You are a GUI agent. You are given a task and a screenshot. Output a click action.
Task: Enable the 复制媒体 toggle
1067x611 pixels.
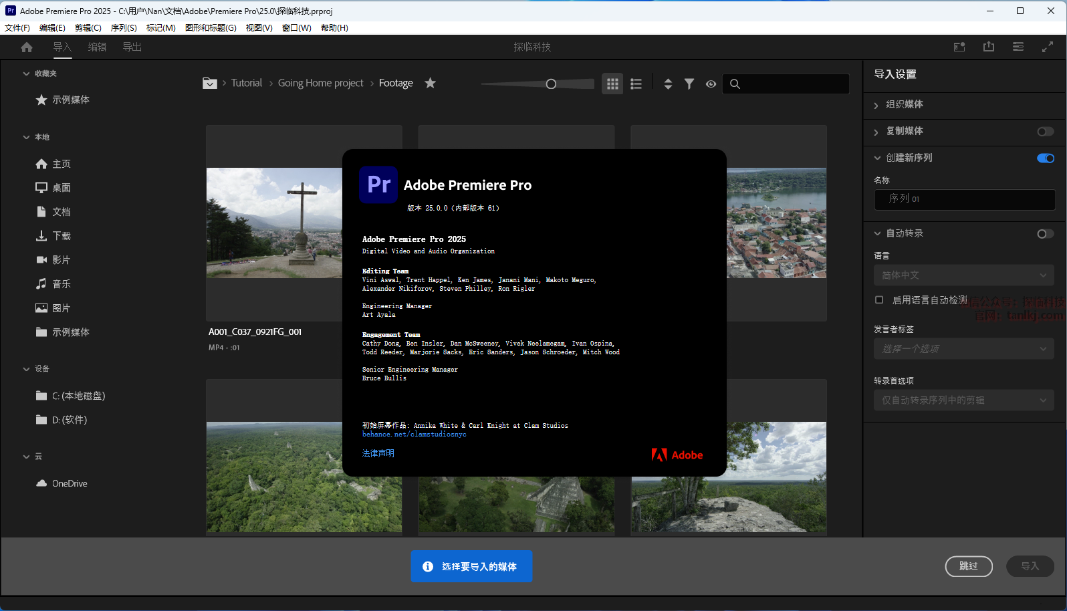click(1045, 132)
